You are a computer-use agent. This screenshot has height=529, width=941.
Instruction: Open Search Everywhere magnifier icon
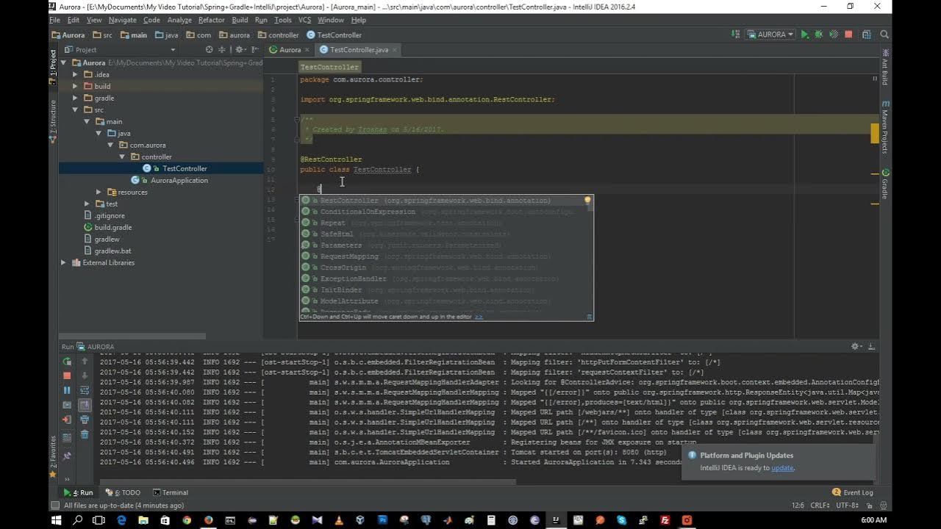(x=884, y=35)
